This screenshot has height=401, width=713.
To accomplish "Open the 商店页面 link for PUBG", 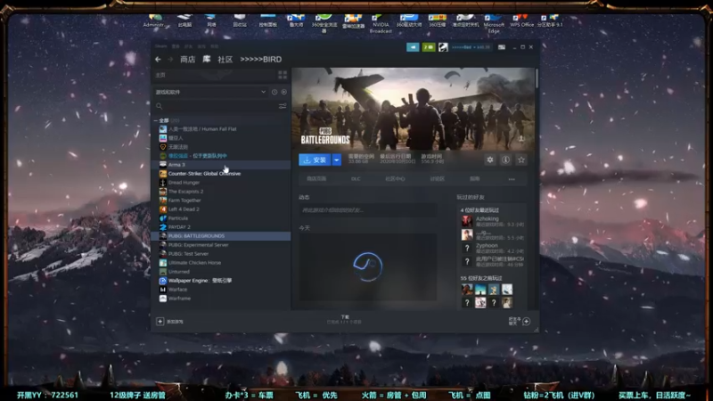I will (x=316, y=179).
